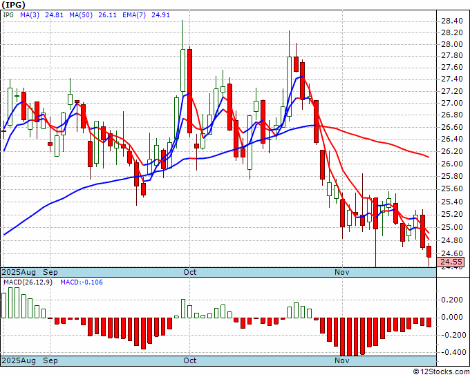Click the last red candle near 24.55

pyautogui.click(x=429, y=251)
